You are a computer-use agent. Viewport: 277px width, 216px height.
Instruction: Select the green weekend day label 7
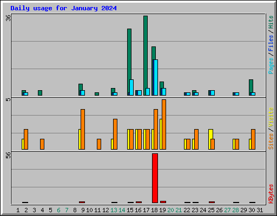(67, 210)
